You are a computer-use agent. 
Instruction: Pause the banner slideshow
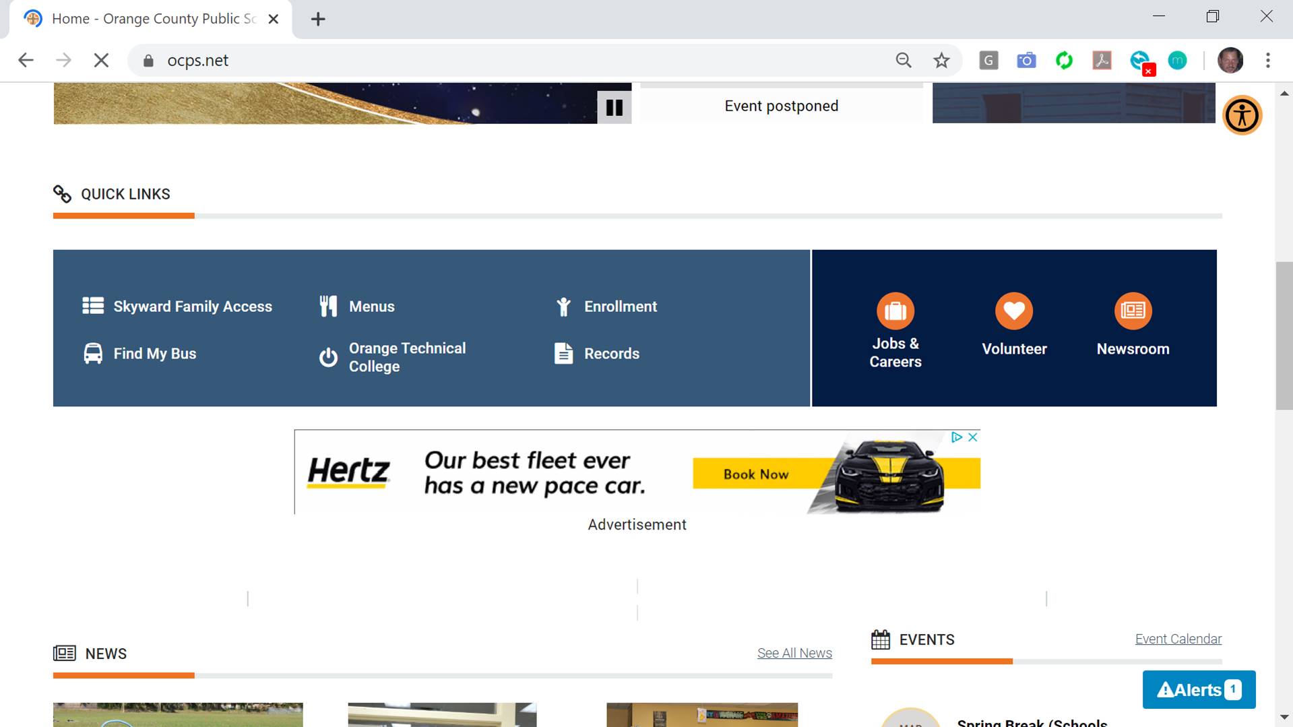pyautogui.click(x=614, y=107)
